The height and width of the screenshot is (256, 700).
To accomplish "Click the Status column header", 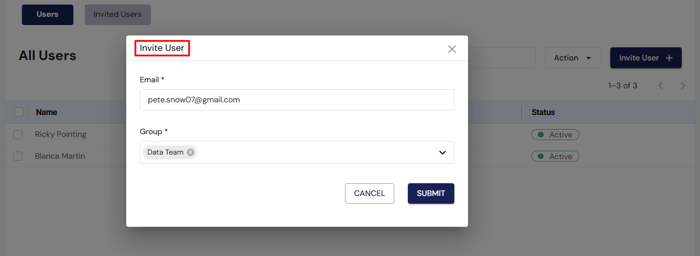I will coord(543,112).
